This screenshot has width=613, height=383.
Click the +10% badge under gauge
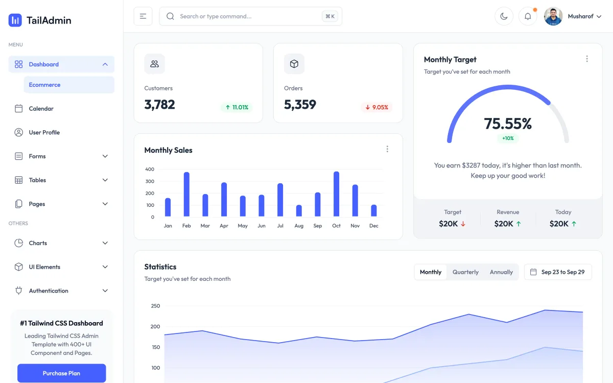click(x=508, y=138)
